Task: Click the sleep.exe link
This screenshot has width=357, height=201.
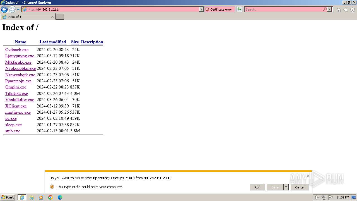Action: (x=13, y=125)
